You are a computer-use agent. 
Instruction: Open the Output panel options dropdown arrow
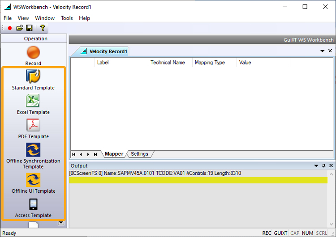[316, 166]
